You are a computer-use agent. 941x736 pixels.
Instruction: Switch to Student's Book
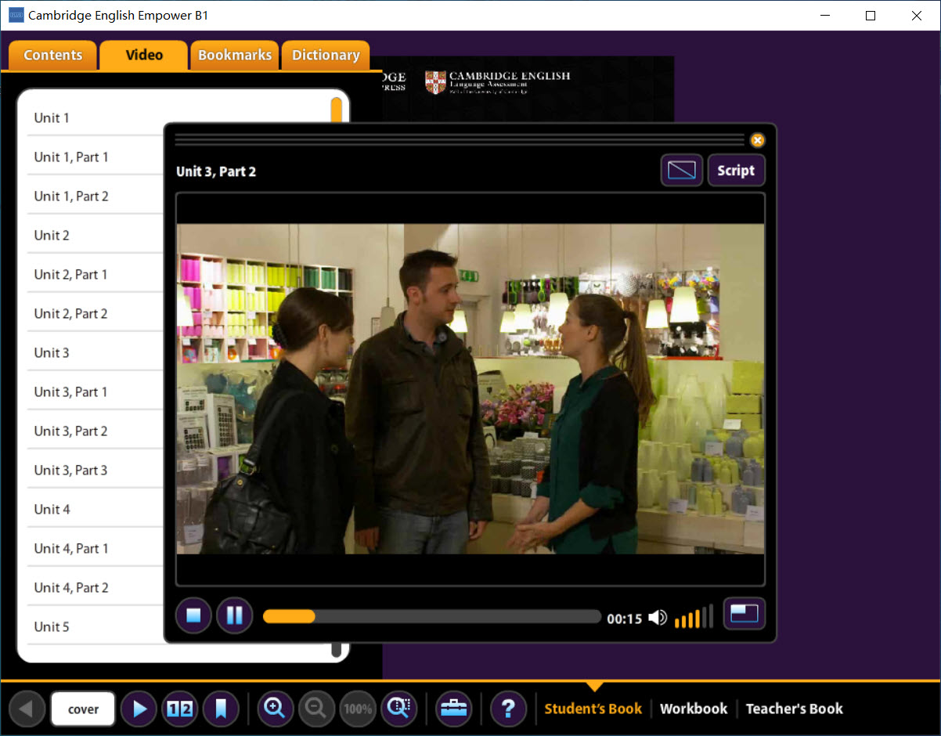pyautogui.click(x=593, y=709)
